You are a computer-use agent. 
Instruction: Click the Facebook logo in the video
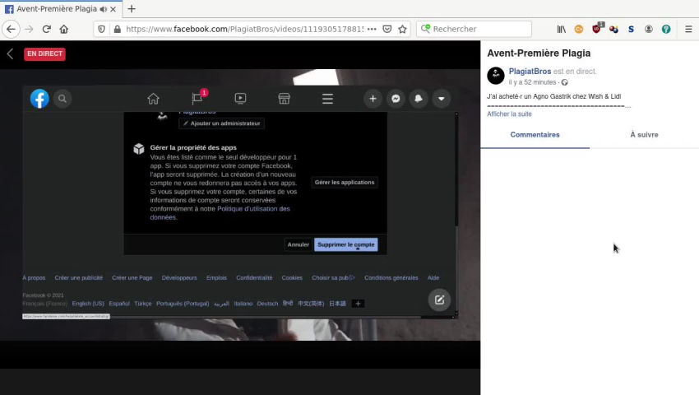[x=39, y=99]
